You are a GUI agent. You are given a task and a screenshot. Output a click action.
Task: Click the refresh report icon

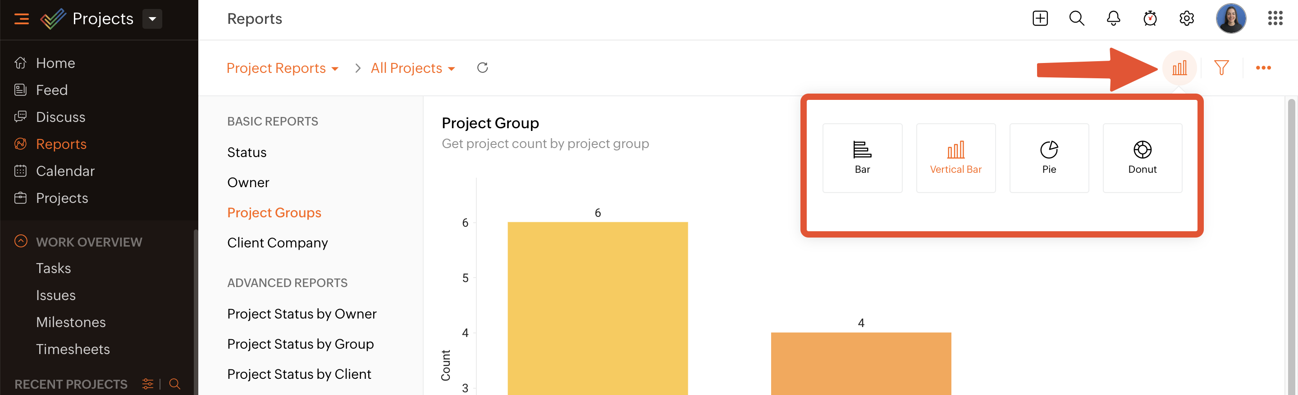[482, 68]
